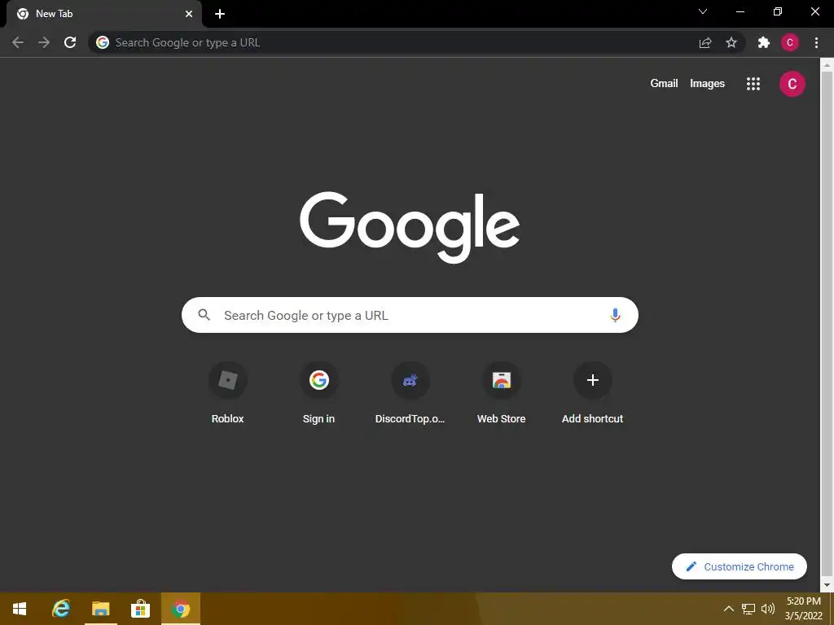This screenshot has height=625, width=834.
Task: Open the DiscordTop.o... shortcut
Action: (x=410, y=393)
